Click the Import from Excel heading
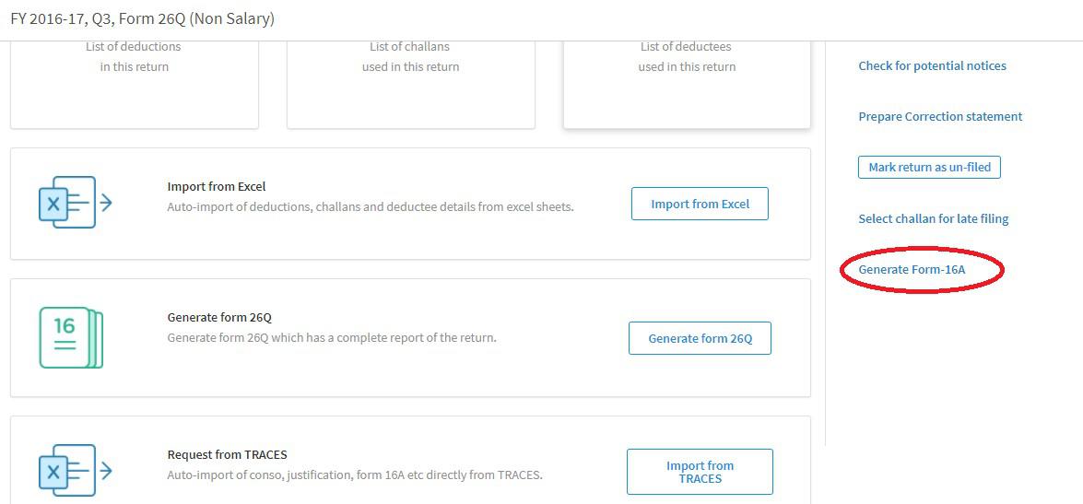This screenshot has width=1083, height=504. point(217,186)
